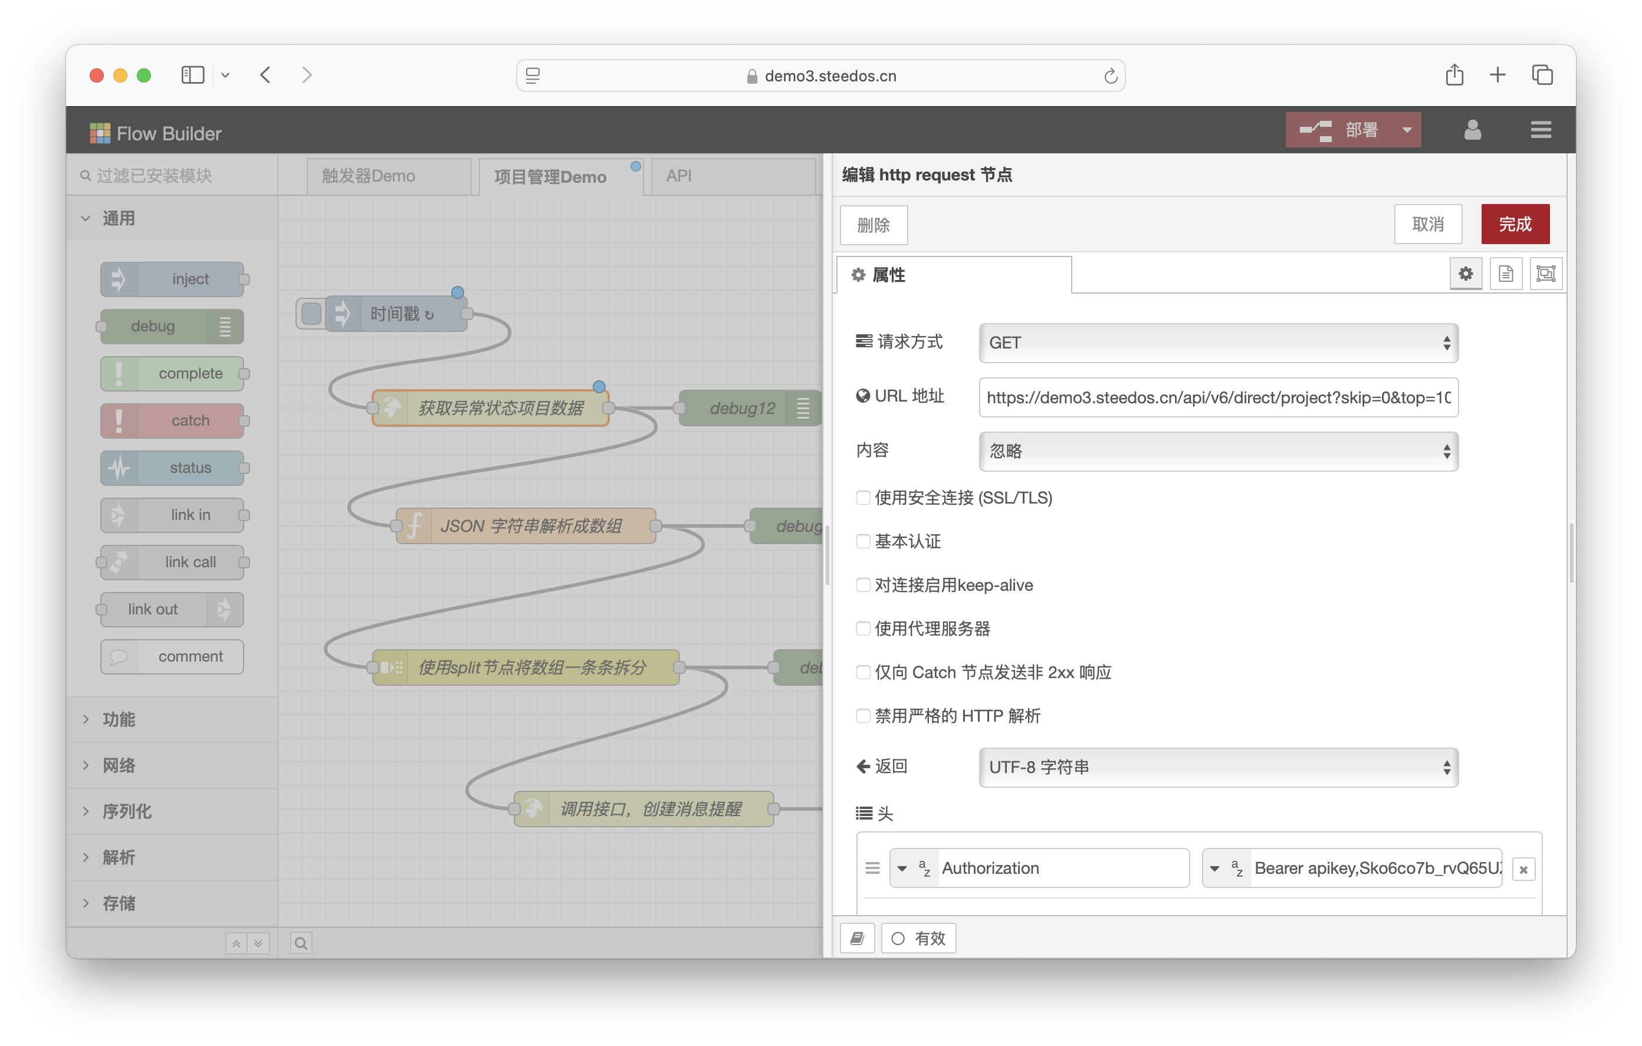Viewport: 1642px width, 1046px height.
Task: Select the link in node
Action: click(x=172, y=514)
